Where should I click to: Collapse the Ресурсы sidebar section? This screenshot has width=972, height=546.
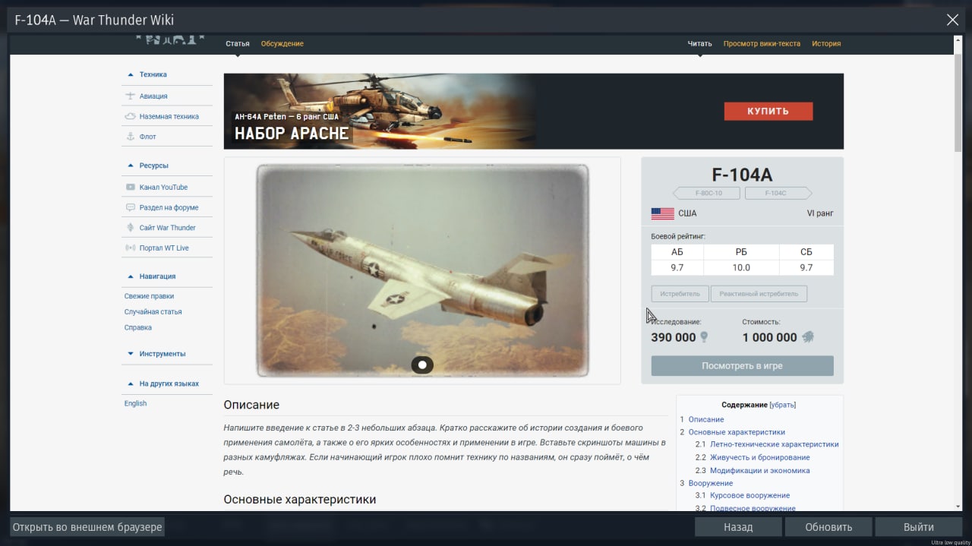click(131, 166)
